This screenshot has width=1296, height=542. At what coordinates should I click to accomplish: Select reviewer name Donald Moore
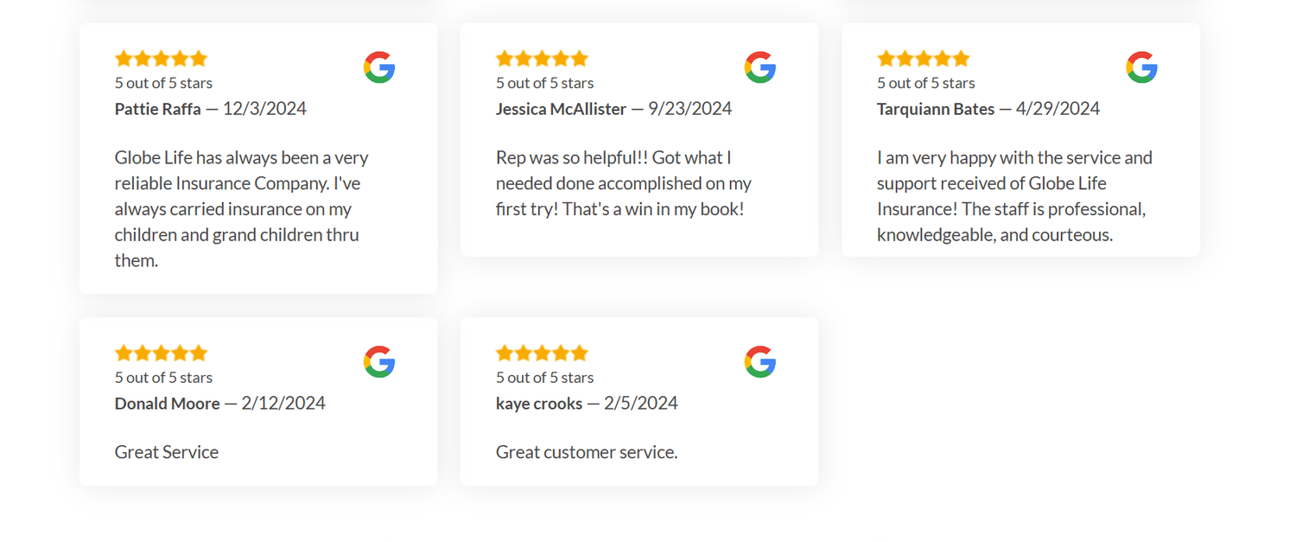pyautogui.click(x=168, y=404)
